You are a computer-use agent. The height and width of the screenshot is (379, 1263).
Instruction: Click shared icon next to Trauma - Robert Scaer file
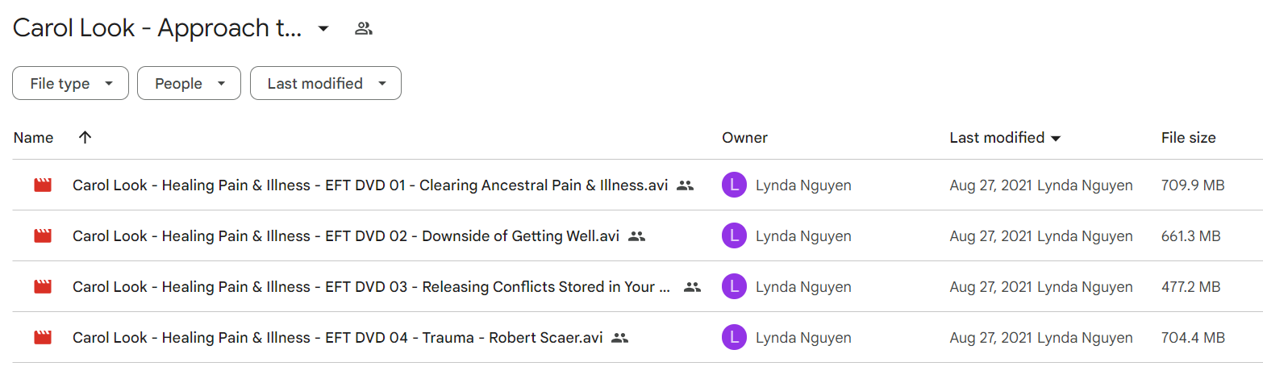619,338
